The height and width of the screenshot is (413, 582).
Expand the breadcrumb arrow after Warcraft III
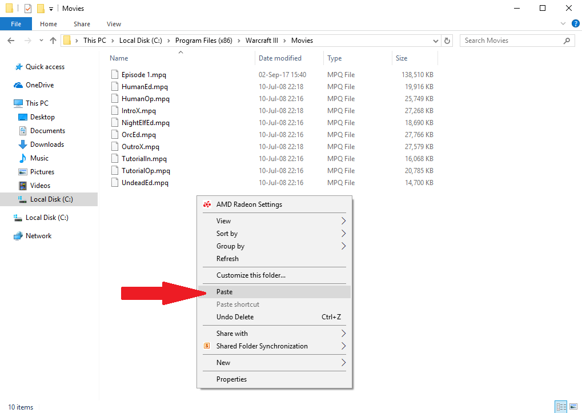[284, 41]
